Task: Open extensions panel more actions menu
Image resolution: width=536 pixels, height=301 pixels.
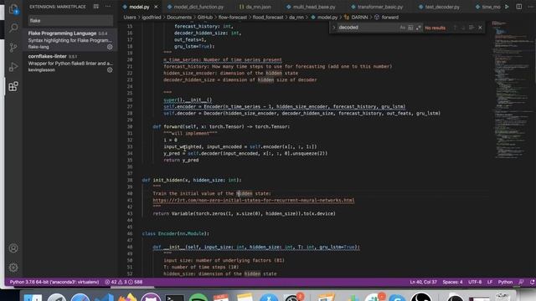Action: [x=108, y=7]
